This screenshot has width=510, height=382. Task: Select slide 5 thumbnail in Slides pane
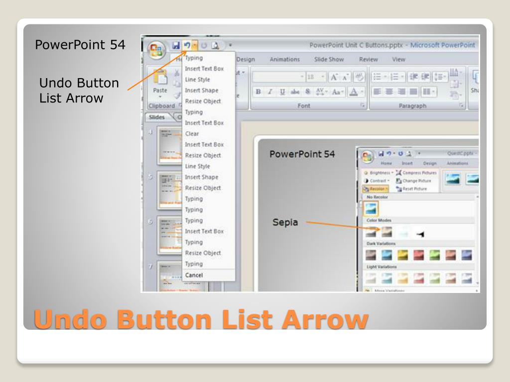click(169, 191)
